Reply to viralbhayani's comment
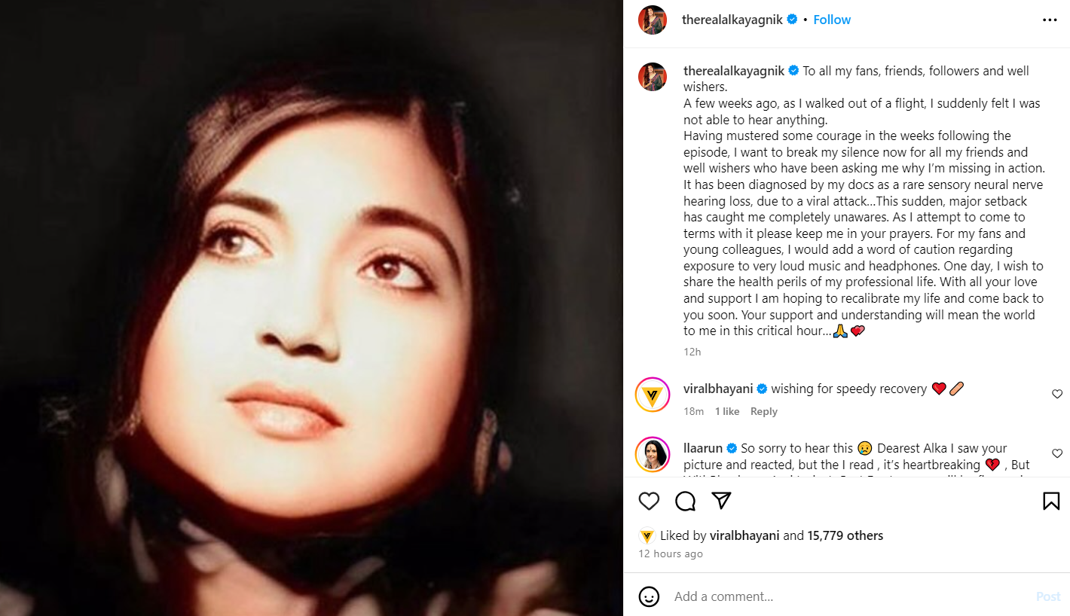The image size is (1070, 616). pos(763,411)
